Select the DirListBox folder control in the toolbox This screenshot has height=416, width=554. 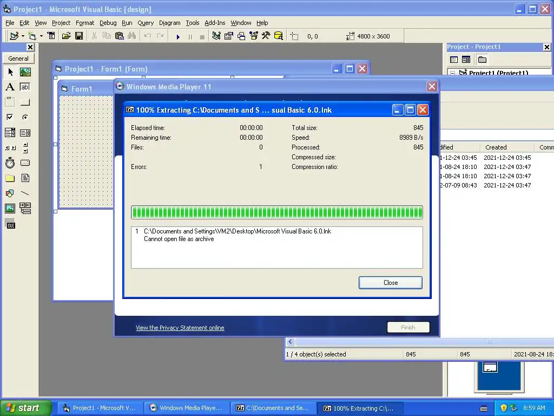coord(10,178)
